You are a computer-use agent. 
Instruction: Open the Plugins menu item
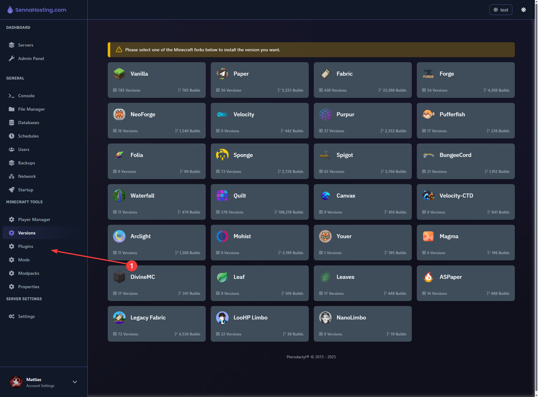pos(26,246)
